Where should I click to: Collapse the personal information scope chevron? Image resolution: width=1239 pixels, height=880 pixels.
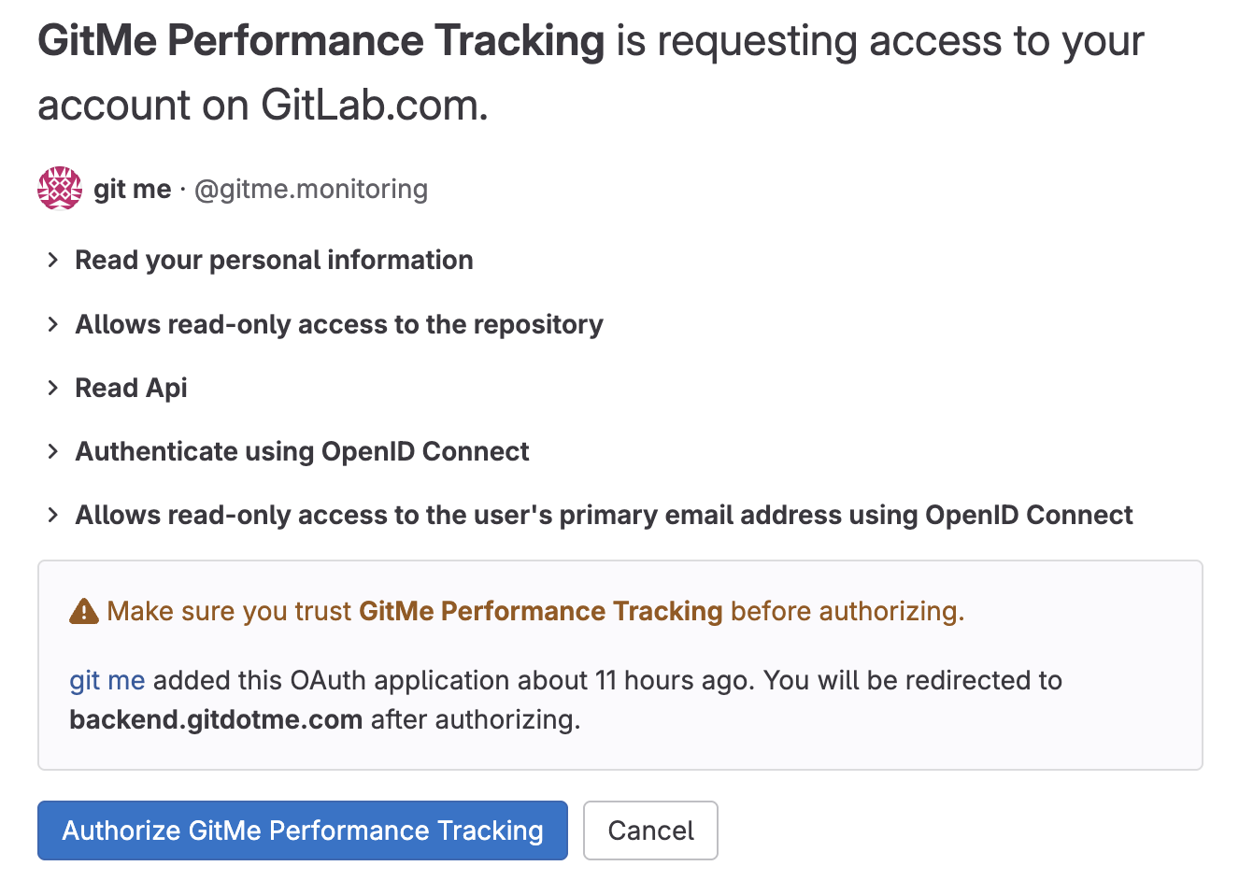tap(53, 260)
